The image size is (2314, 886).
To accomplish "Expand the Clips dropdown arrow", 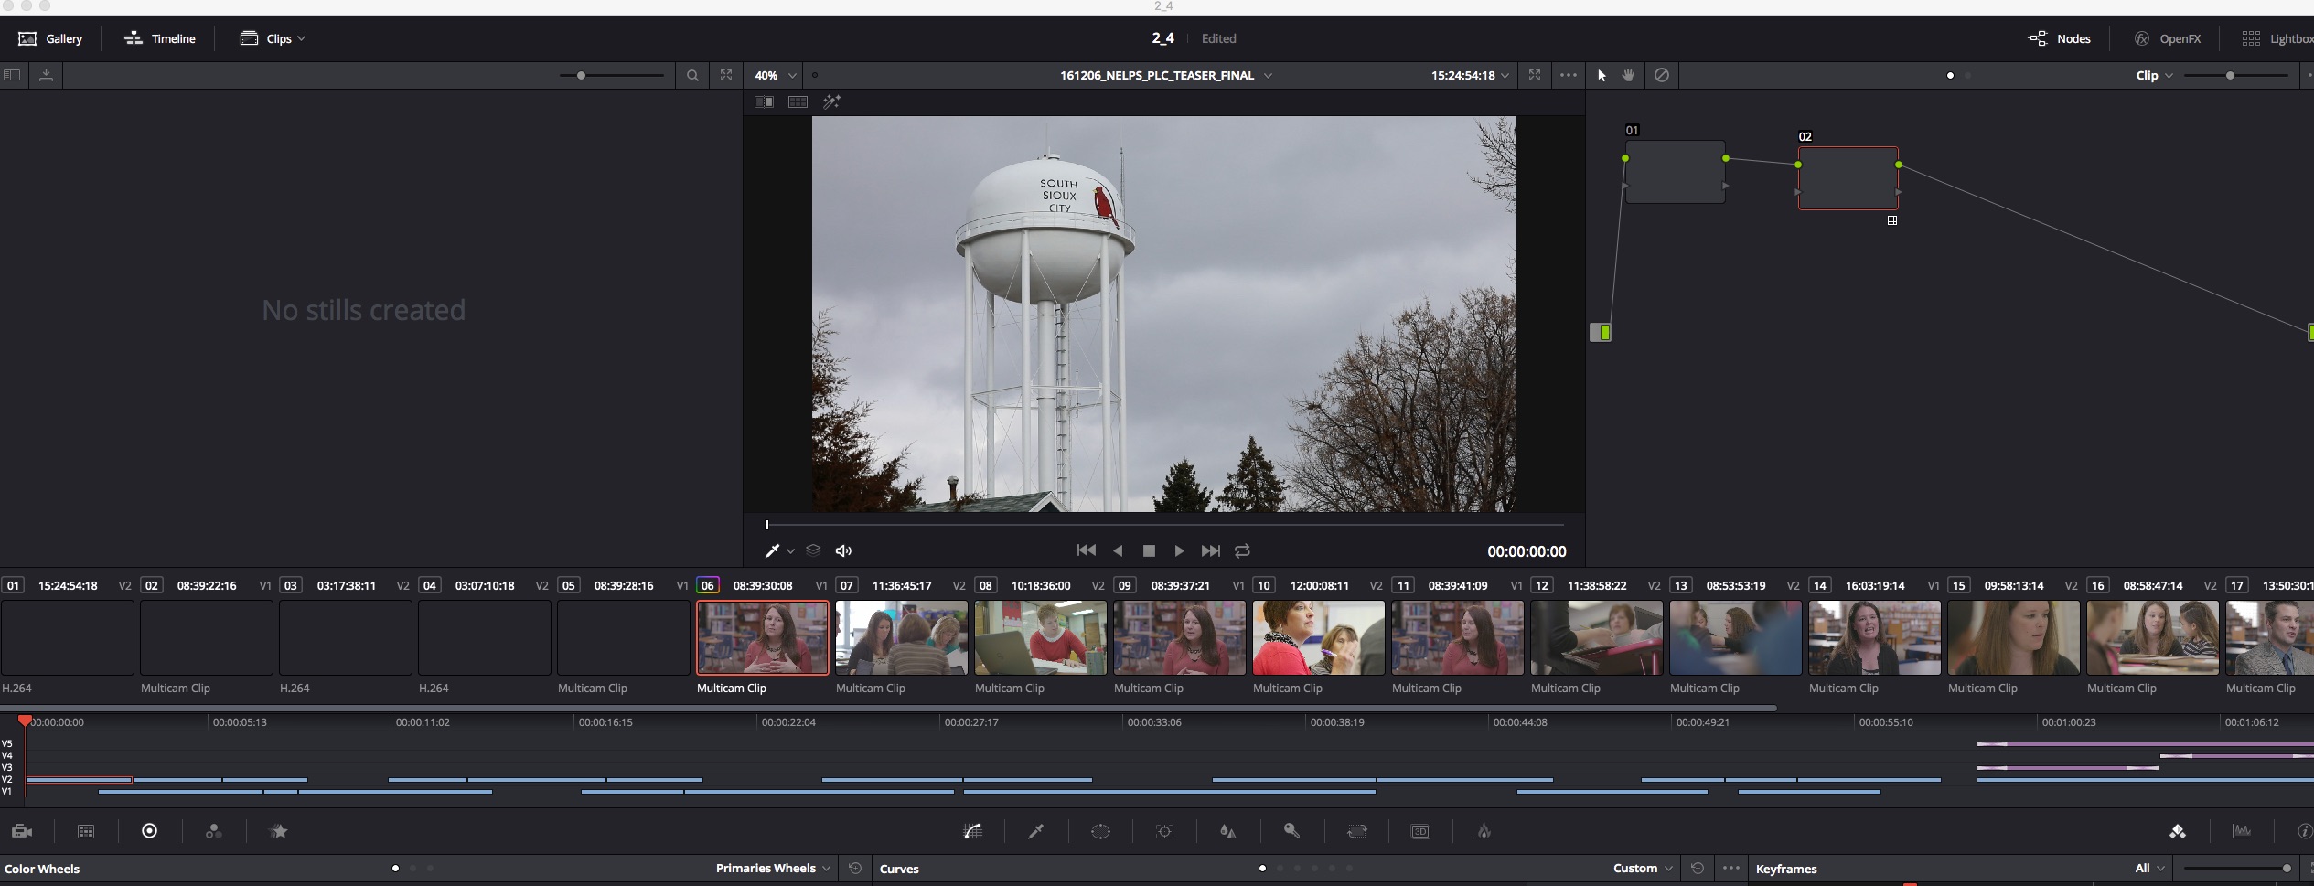I will (x=302, y=38).
